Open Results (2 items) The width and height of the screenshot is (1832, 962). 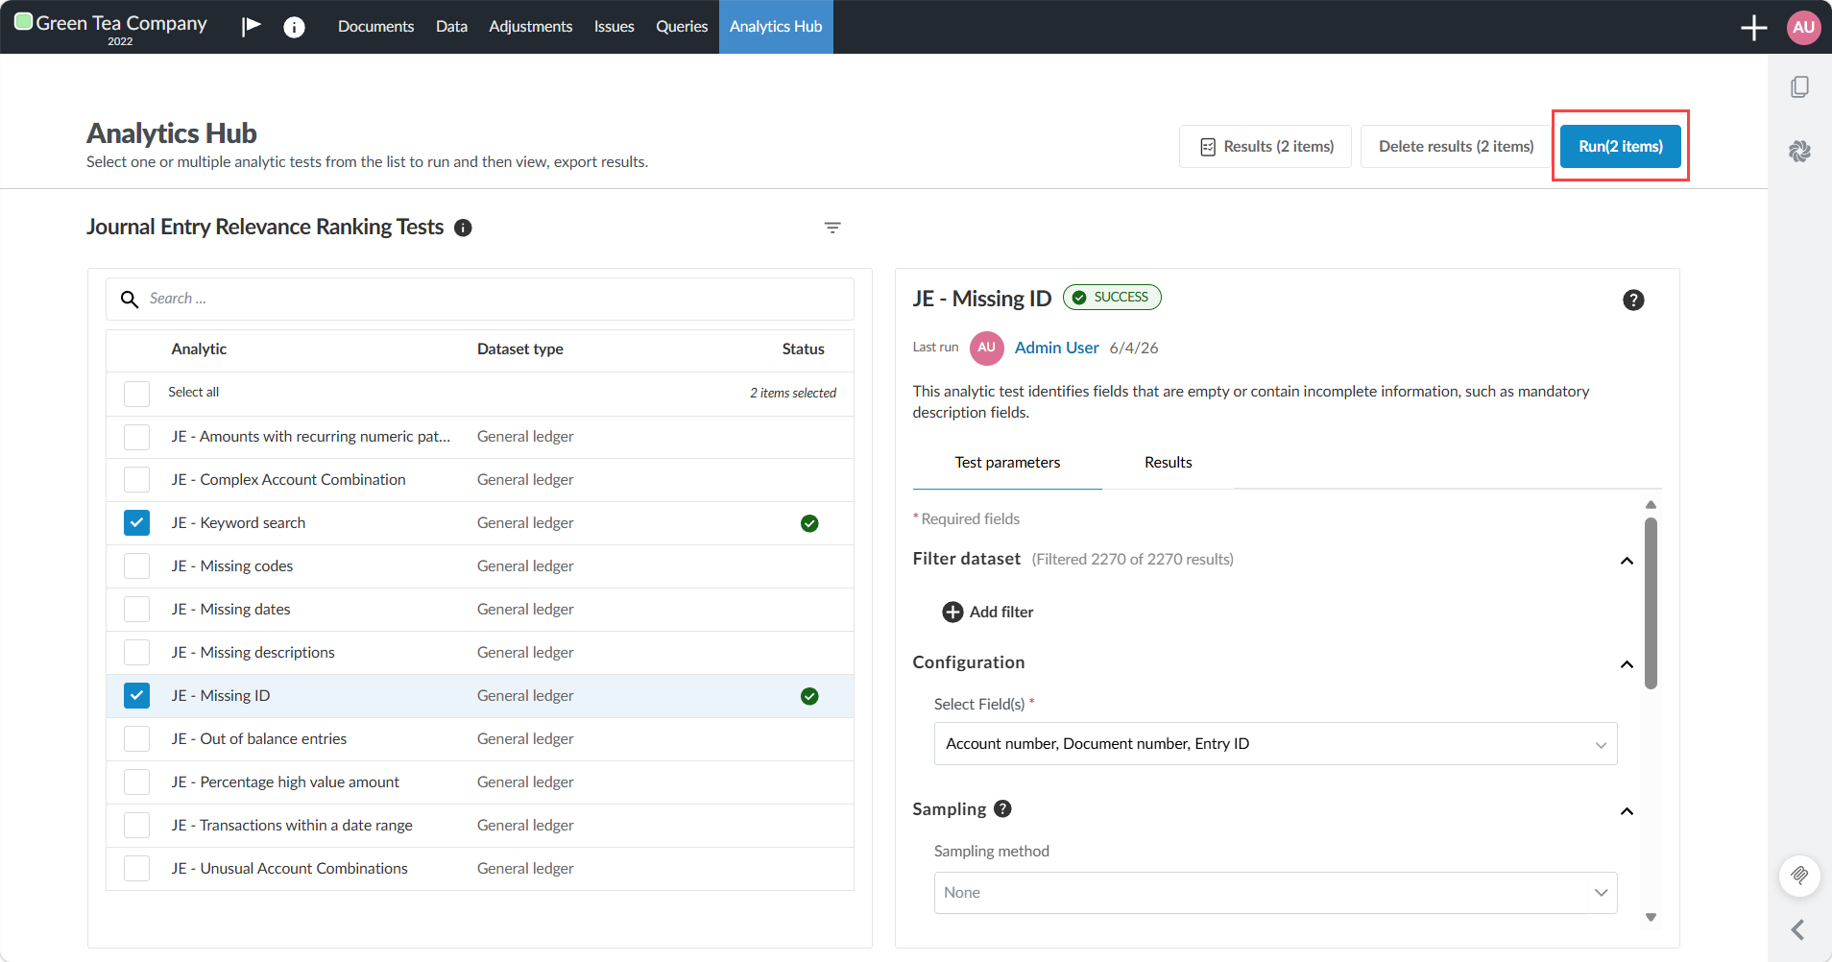pyautogui.click(x=1266, y=147)
